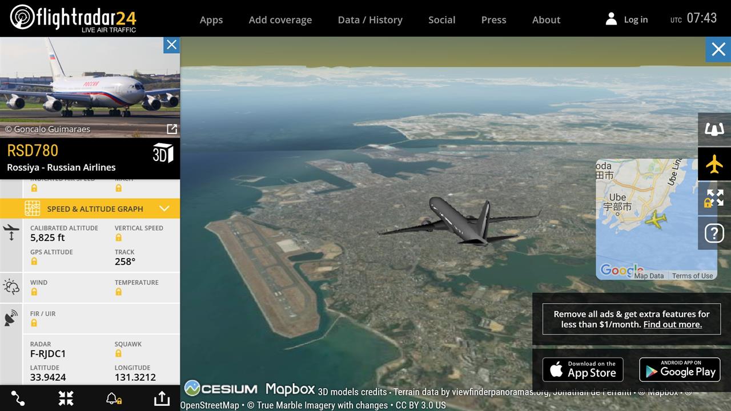This screenshot has width=731, height=411.
Task: Click the locked Vertical Speed padlock
Action: pyautogui.click(x=118, y=237)
